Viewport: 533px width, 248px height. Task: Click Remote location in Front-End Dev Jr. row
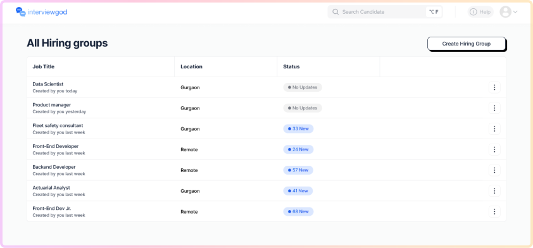pos(189,212)
